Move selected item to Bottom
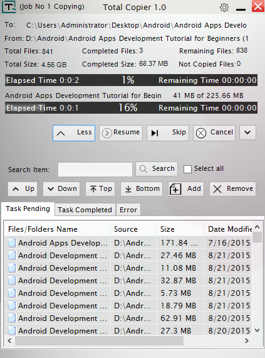The image size is (265, 358). click(x=142, y=189)
